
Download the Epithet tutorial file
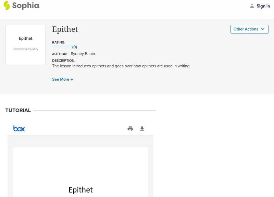click(142, 129)
